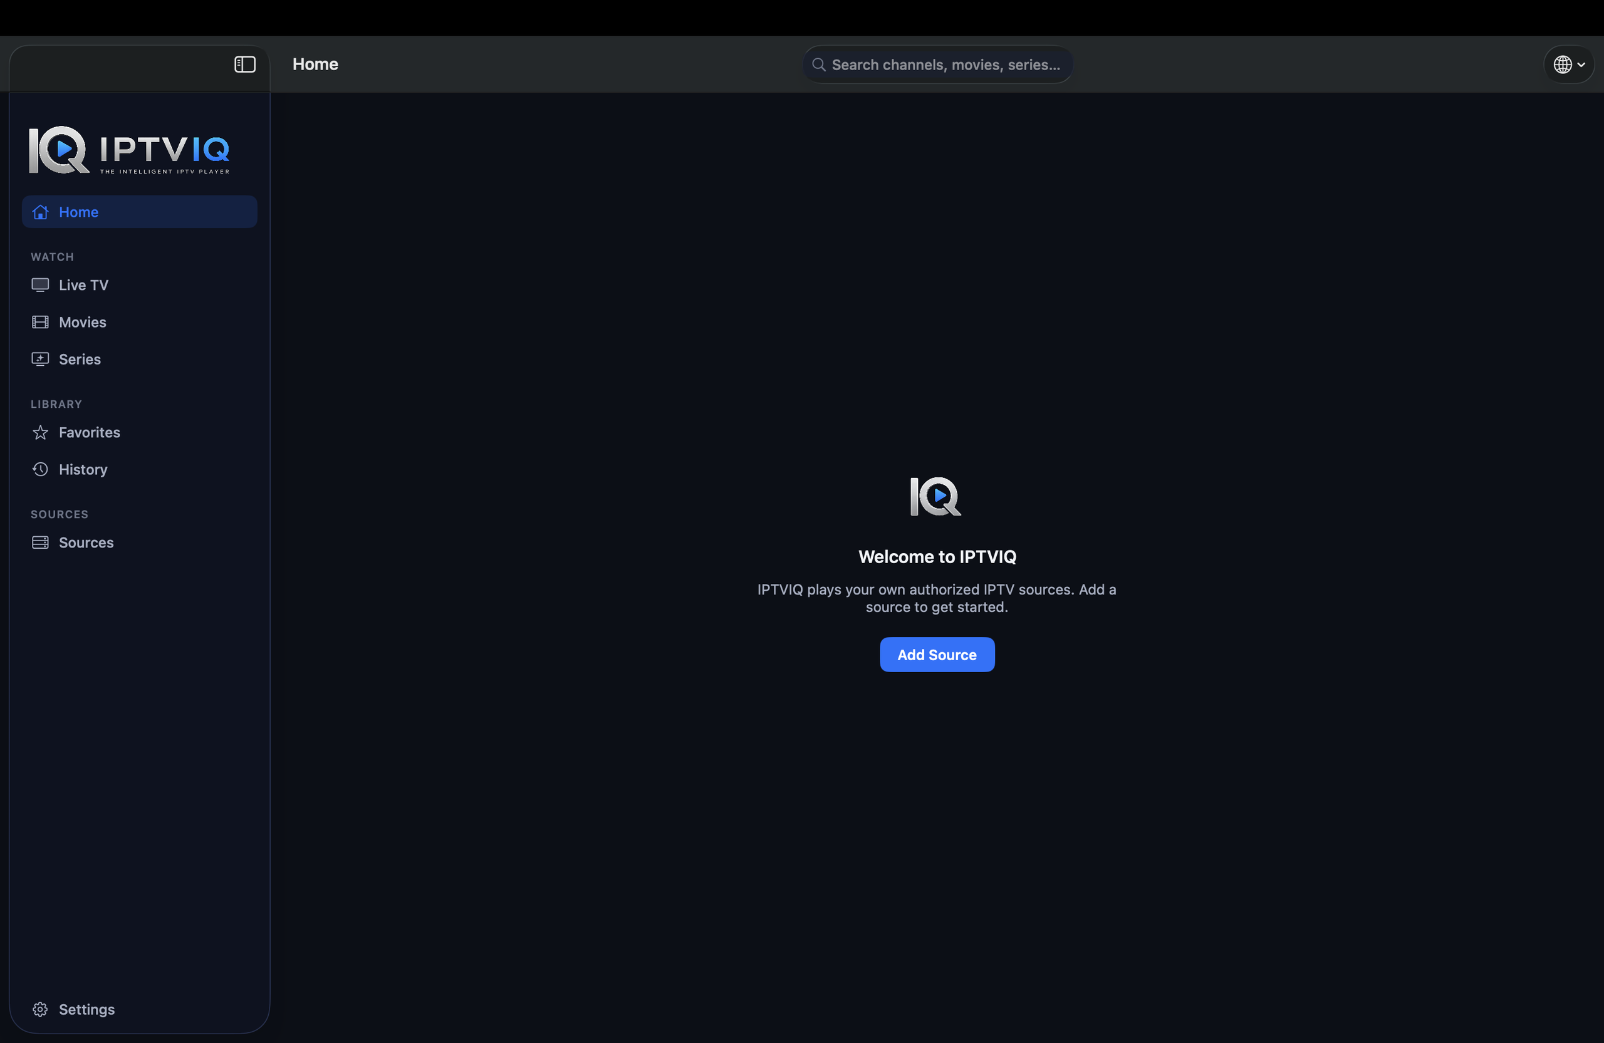Go to Live TV section
The height and width of the screenshot is (1043, 1604).
(x=140, y=285)
